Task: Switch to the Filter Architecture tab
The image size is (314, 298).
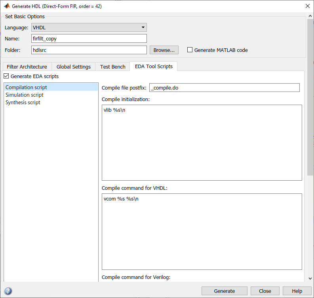Action: click(x=27, y=67)
